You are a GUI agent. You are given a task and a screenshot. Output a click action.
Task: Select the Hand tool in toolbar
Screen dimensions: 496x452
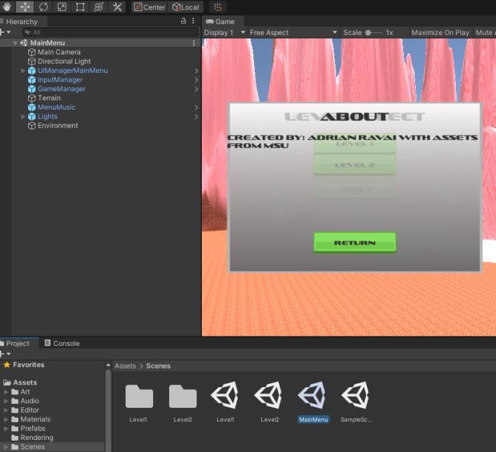[7, 7]
